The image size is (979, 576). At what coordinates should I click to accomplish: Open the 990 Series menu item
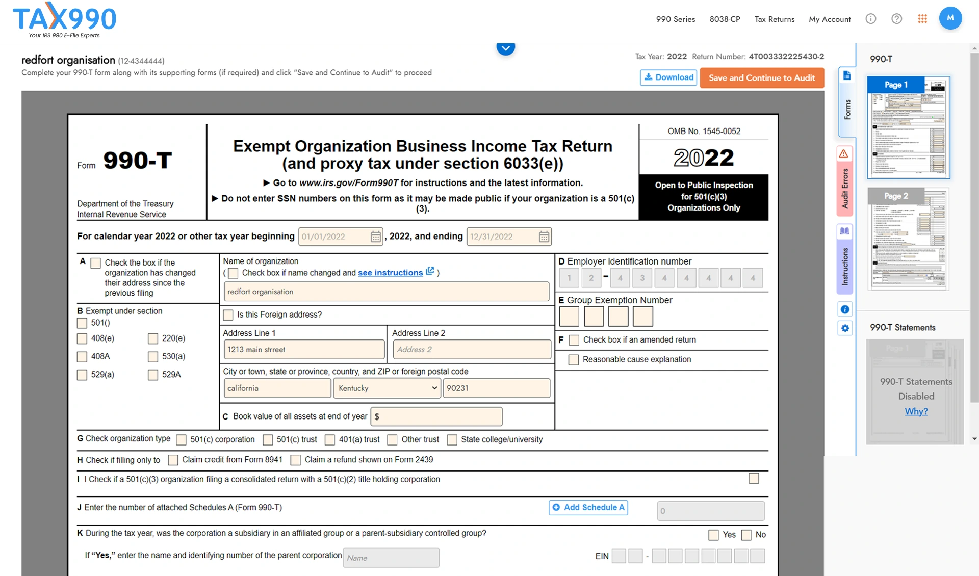click(673, 18)
